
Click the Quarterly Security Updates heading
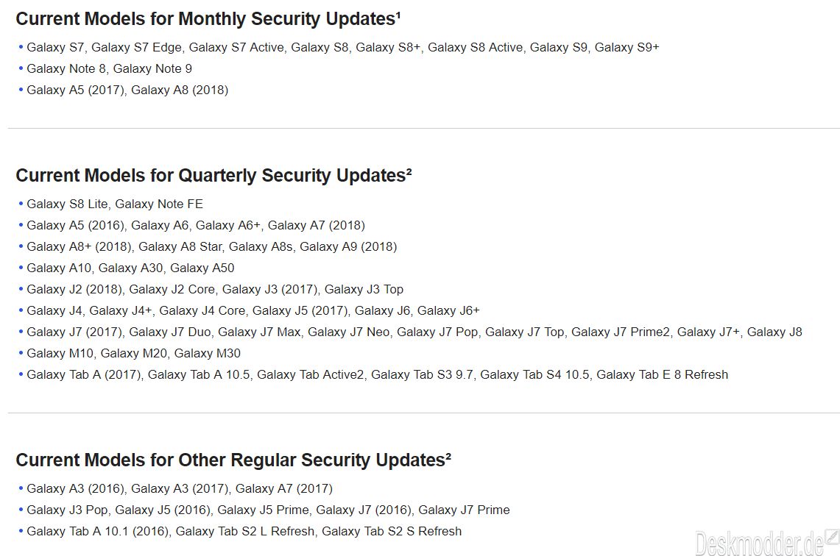[x=213, y=176]
